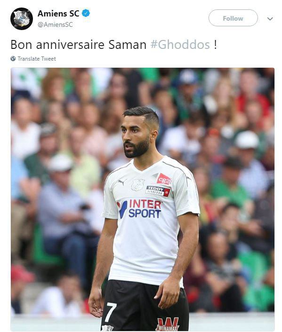The height and width of the screenshot is (332, 282).
Task: Click the globe icon beside Translate Tweet
Action: coord(13,59)
